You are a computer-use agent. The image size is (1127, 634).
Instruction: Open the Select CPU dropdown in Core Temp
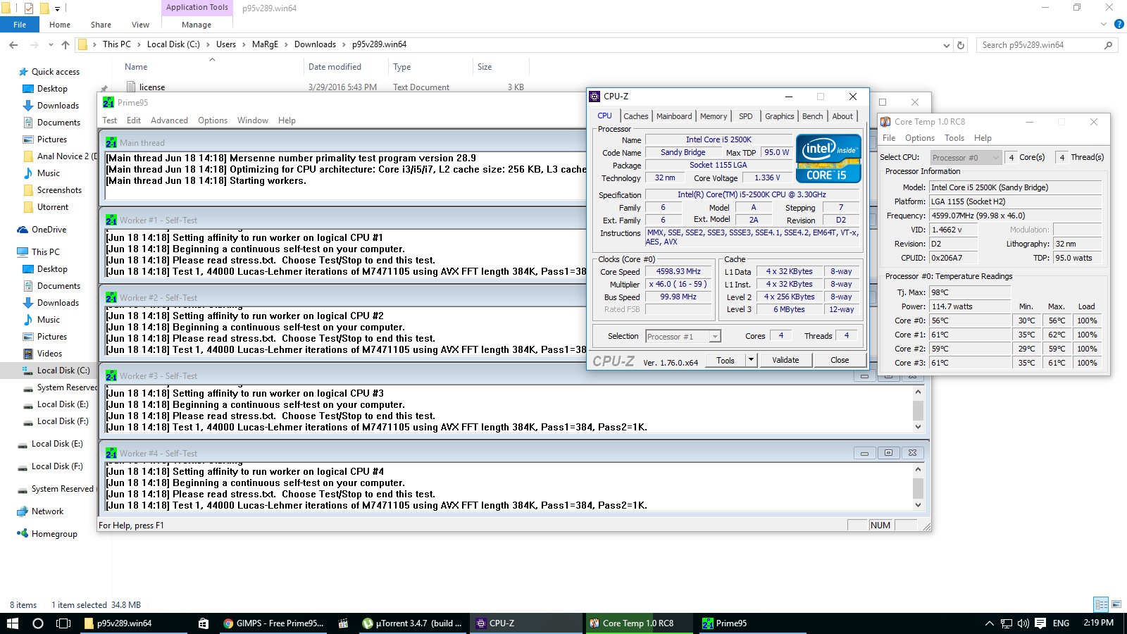point(965,158)
